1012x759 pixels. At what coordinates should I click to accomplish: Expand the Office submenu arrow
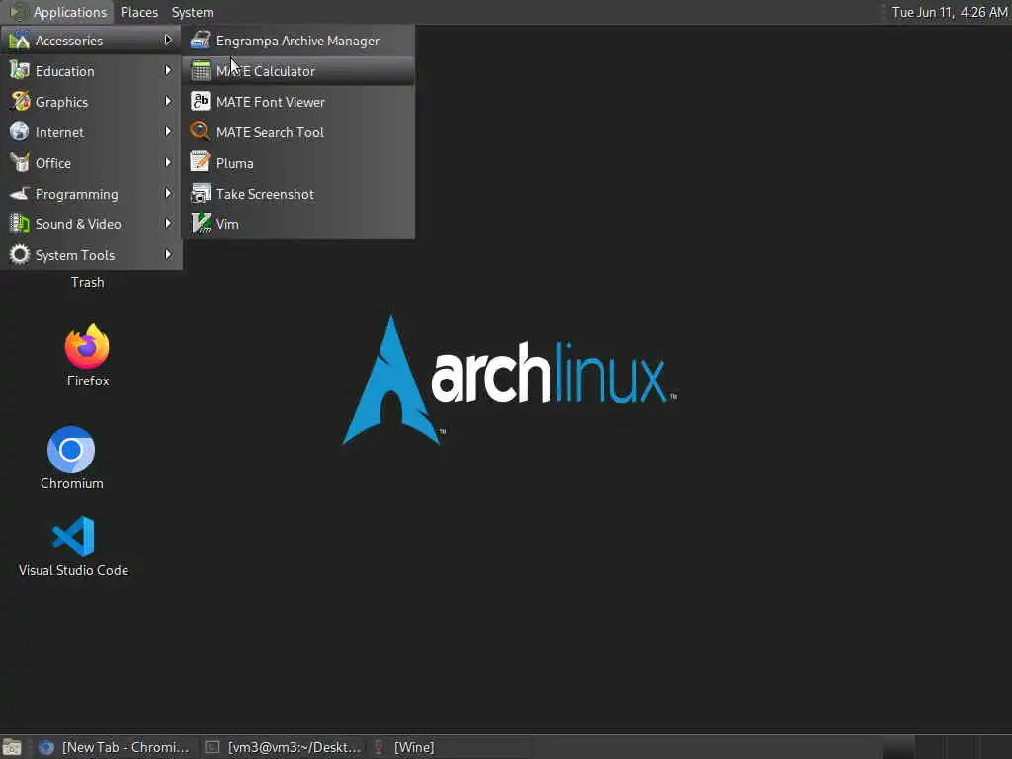tap(168, 163)
